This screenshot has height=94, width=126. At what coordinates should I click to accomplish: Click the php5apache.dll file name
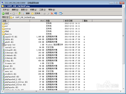pos(12,87)
